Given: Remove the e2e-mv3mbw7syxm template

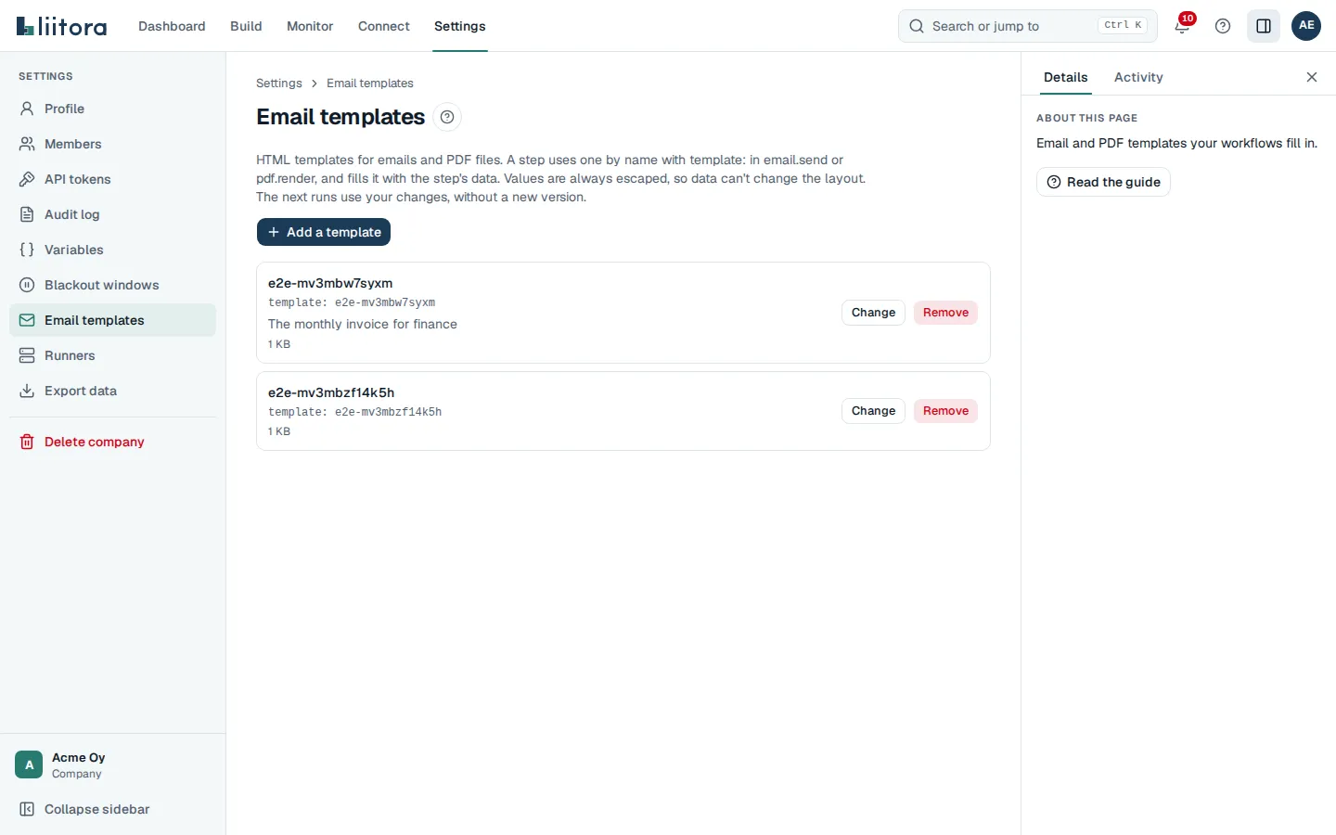Looking at the screenshot, I should 945,313.
